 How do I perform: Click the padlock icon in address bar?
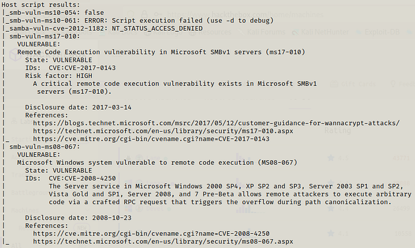(x=145, y=14)
